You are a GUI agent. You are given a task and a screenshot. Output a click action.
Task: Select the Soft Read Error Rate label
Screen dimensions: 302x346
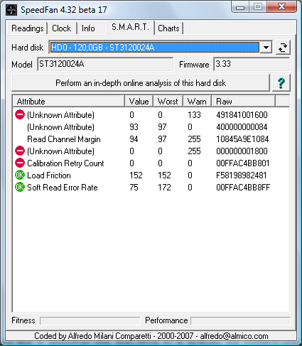[x=63, y=188]
